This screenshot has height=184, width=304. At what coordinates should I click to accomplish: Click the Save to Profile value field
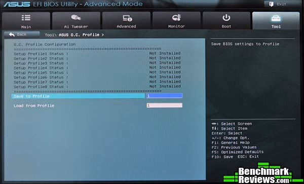164,96
